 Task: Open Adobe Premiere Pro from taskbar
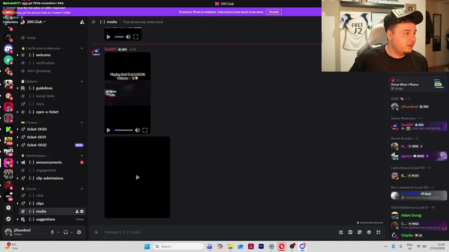pyautogui.click(x=261, y=246)
